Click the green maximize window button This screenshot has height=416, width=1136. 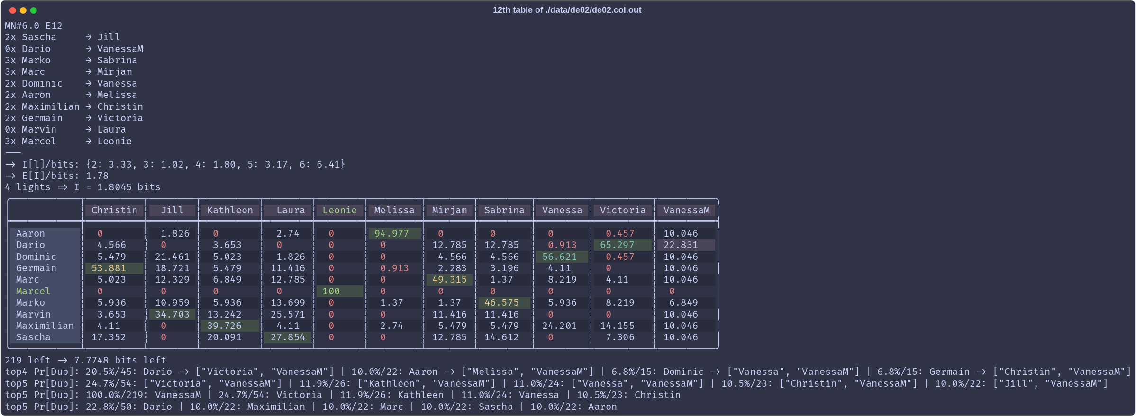pyautogui.click(x=34, y=10)
